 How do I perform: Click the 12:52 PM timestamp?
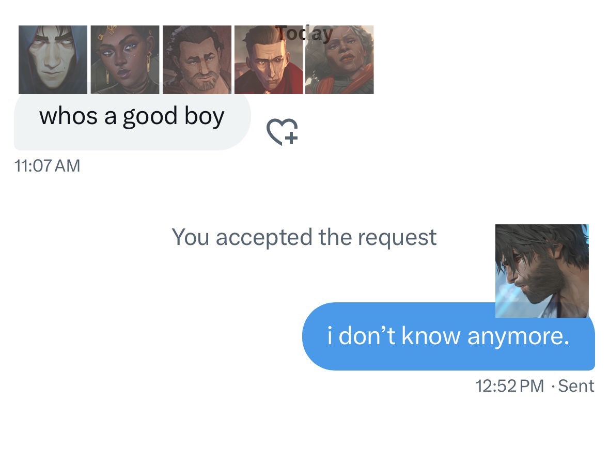point(509,386)
